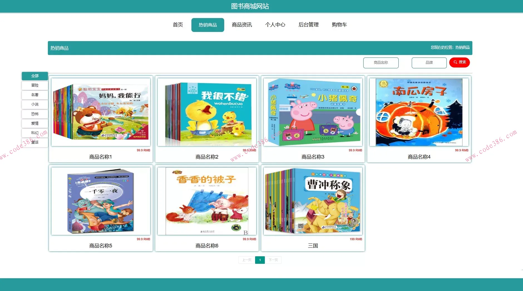
Task: Type in the 商品名称 search field
Action: tap(381, 63)
